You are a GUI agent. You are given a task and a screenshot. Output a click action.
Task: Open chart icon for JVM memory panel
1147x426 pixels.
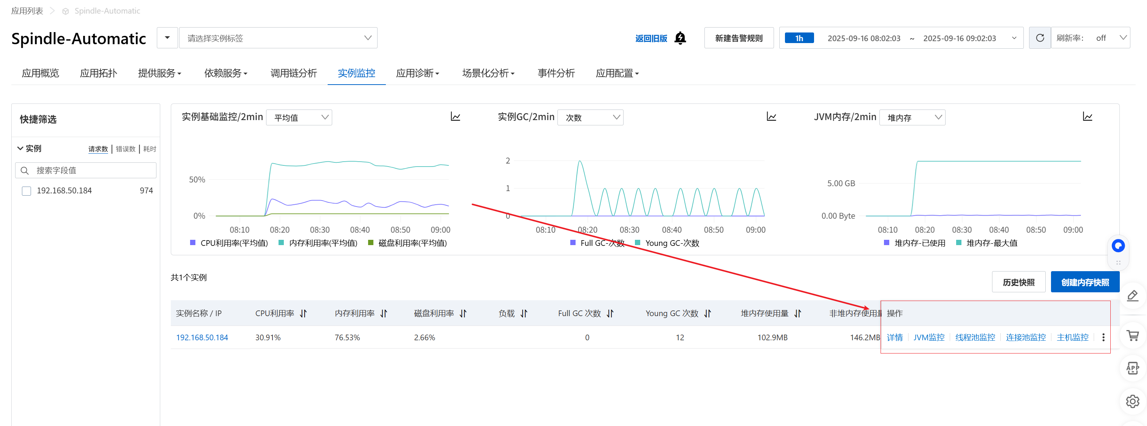1087,117
